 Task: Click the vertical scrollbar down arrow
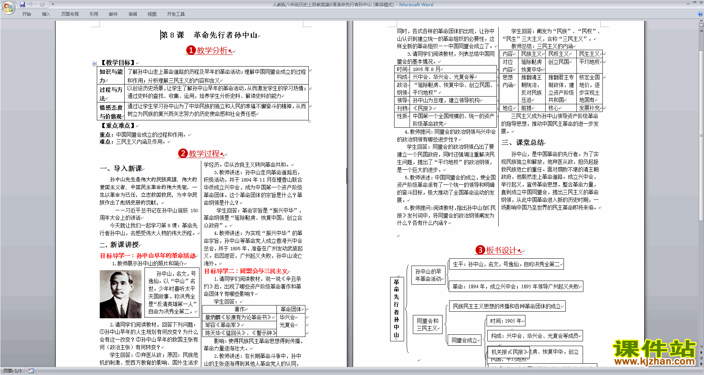click(x=701, y=347)
